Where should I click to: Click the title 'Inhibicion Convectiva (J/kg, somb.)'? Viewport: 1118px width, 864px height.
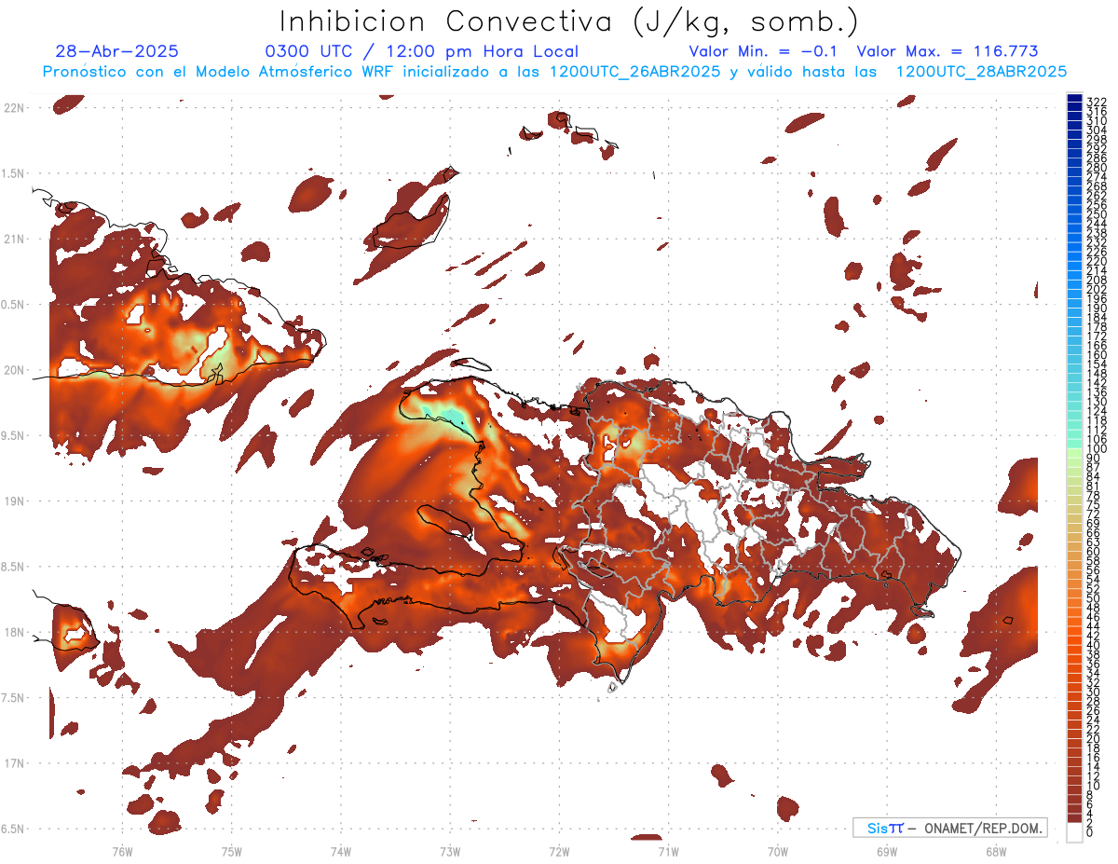[x=567, y=22]
